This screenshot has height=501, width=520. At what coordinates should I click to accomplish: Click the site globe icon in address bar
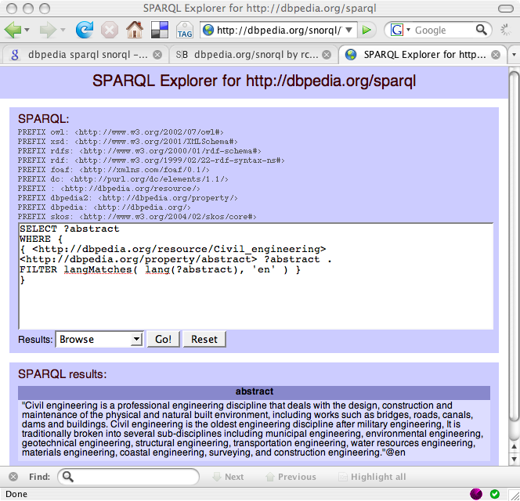[x=208, y=31]
